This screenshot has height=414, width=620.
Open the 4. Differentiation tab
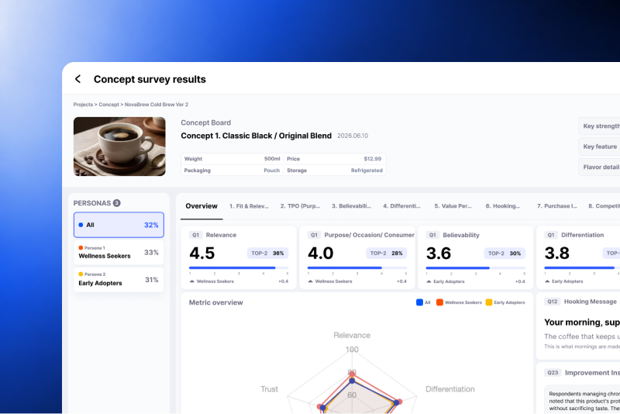pyautogui.click(x=401, y=206)
